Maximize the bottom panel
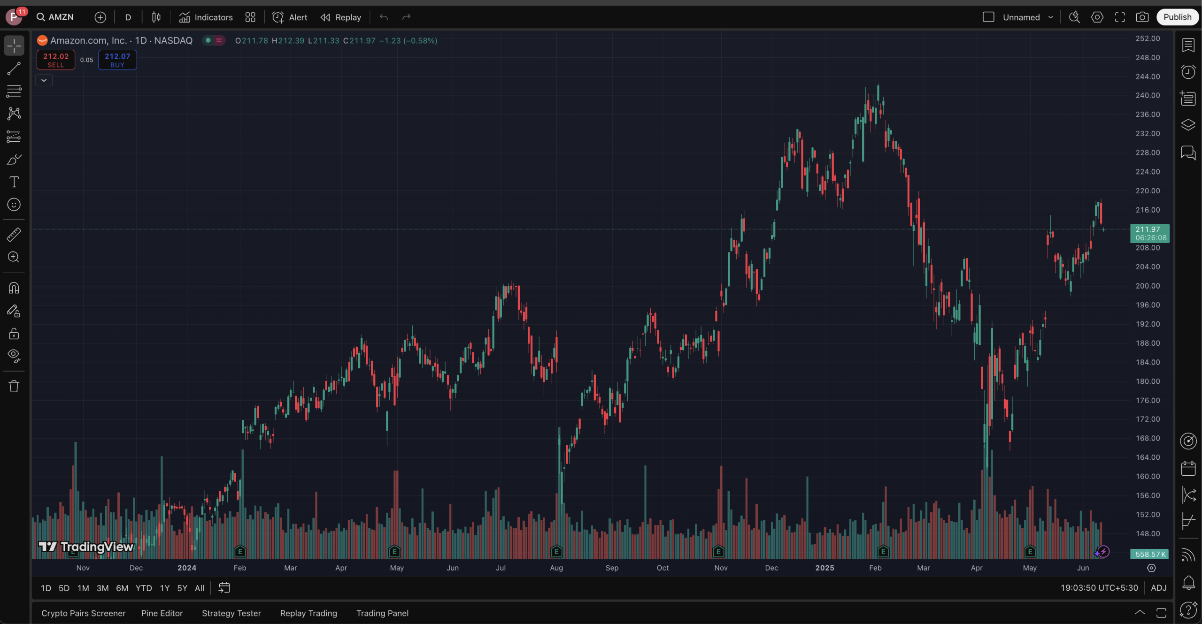This screenshot has width=1202, height=624. (1161, 613)
